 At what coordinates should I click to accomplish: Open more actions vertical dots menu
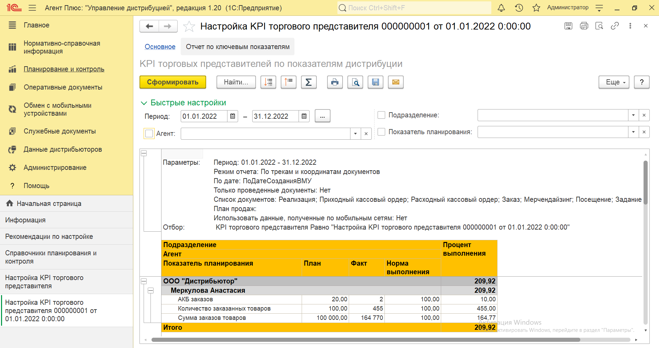click(x=630, y=26)
